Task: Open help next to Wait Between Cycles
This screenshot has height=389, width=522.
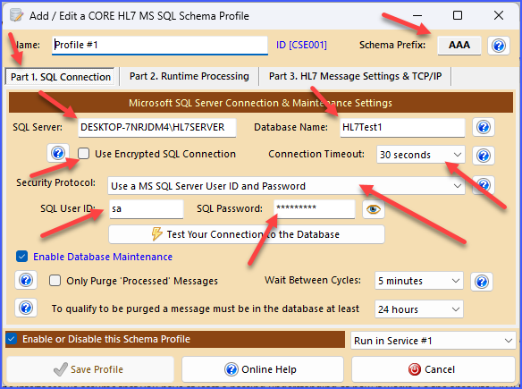Action: (x=482, y=282)
